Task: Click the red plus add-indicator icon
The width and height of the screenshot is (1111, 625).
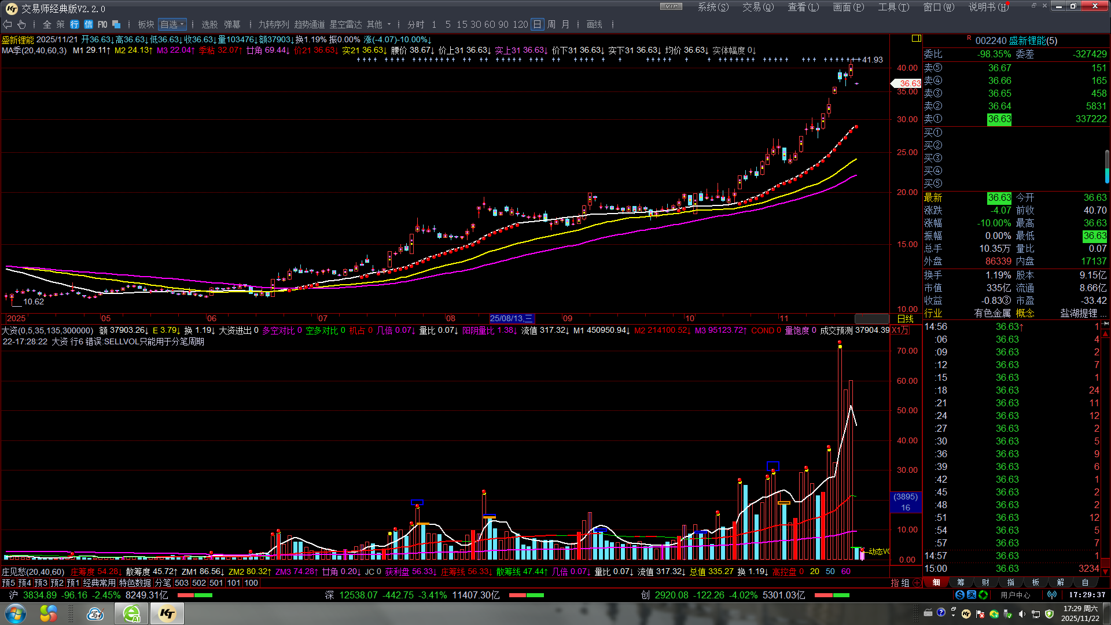Action: click(917, 583)
